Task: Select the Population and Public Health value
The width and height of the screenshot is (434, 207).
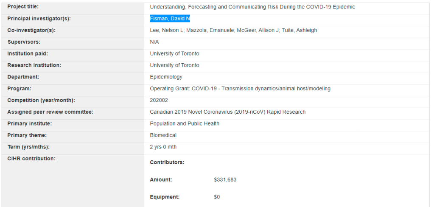Action: 185,124
